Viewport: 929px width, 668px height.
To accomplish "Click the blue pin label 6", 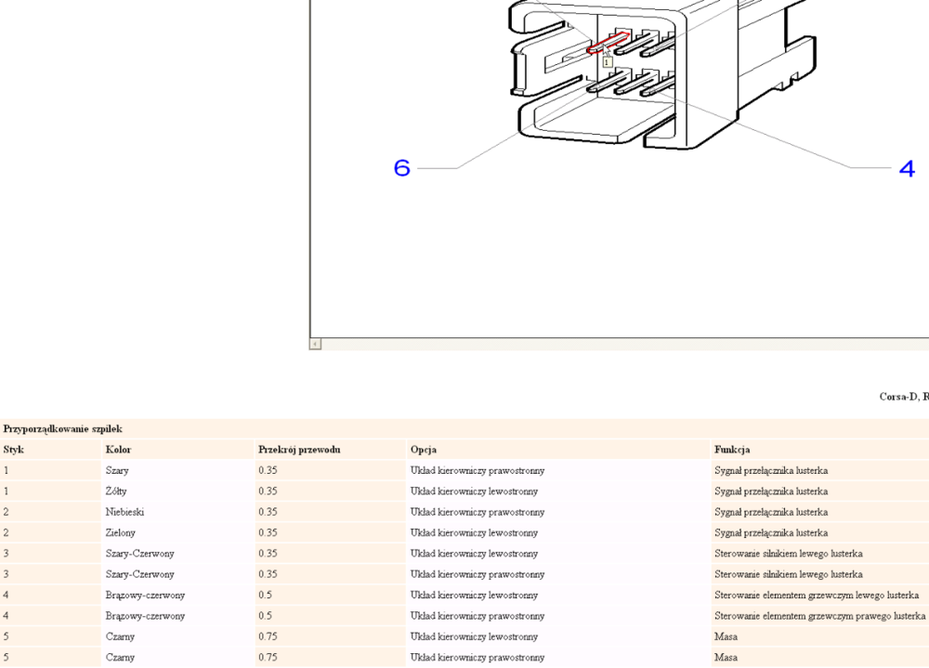I will (x=401, y=168).
